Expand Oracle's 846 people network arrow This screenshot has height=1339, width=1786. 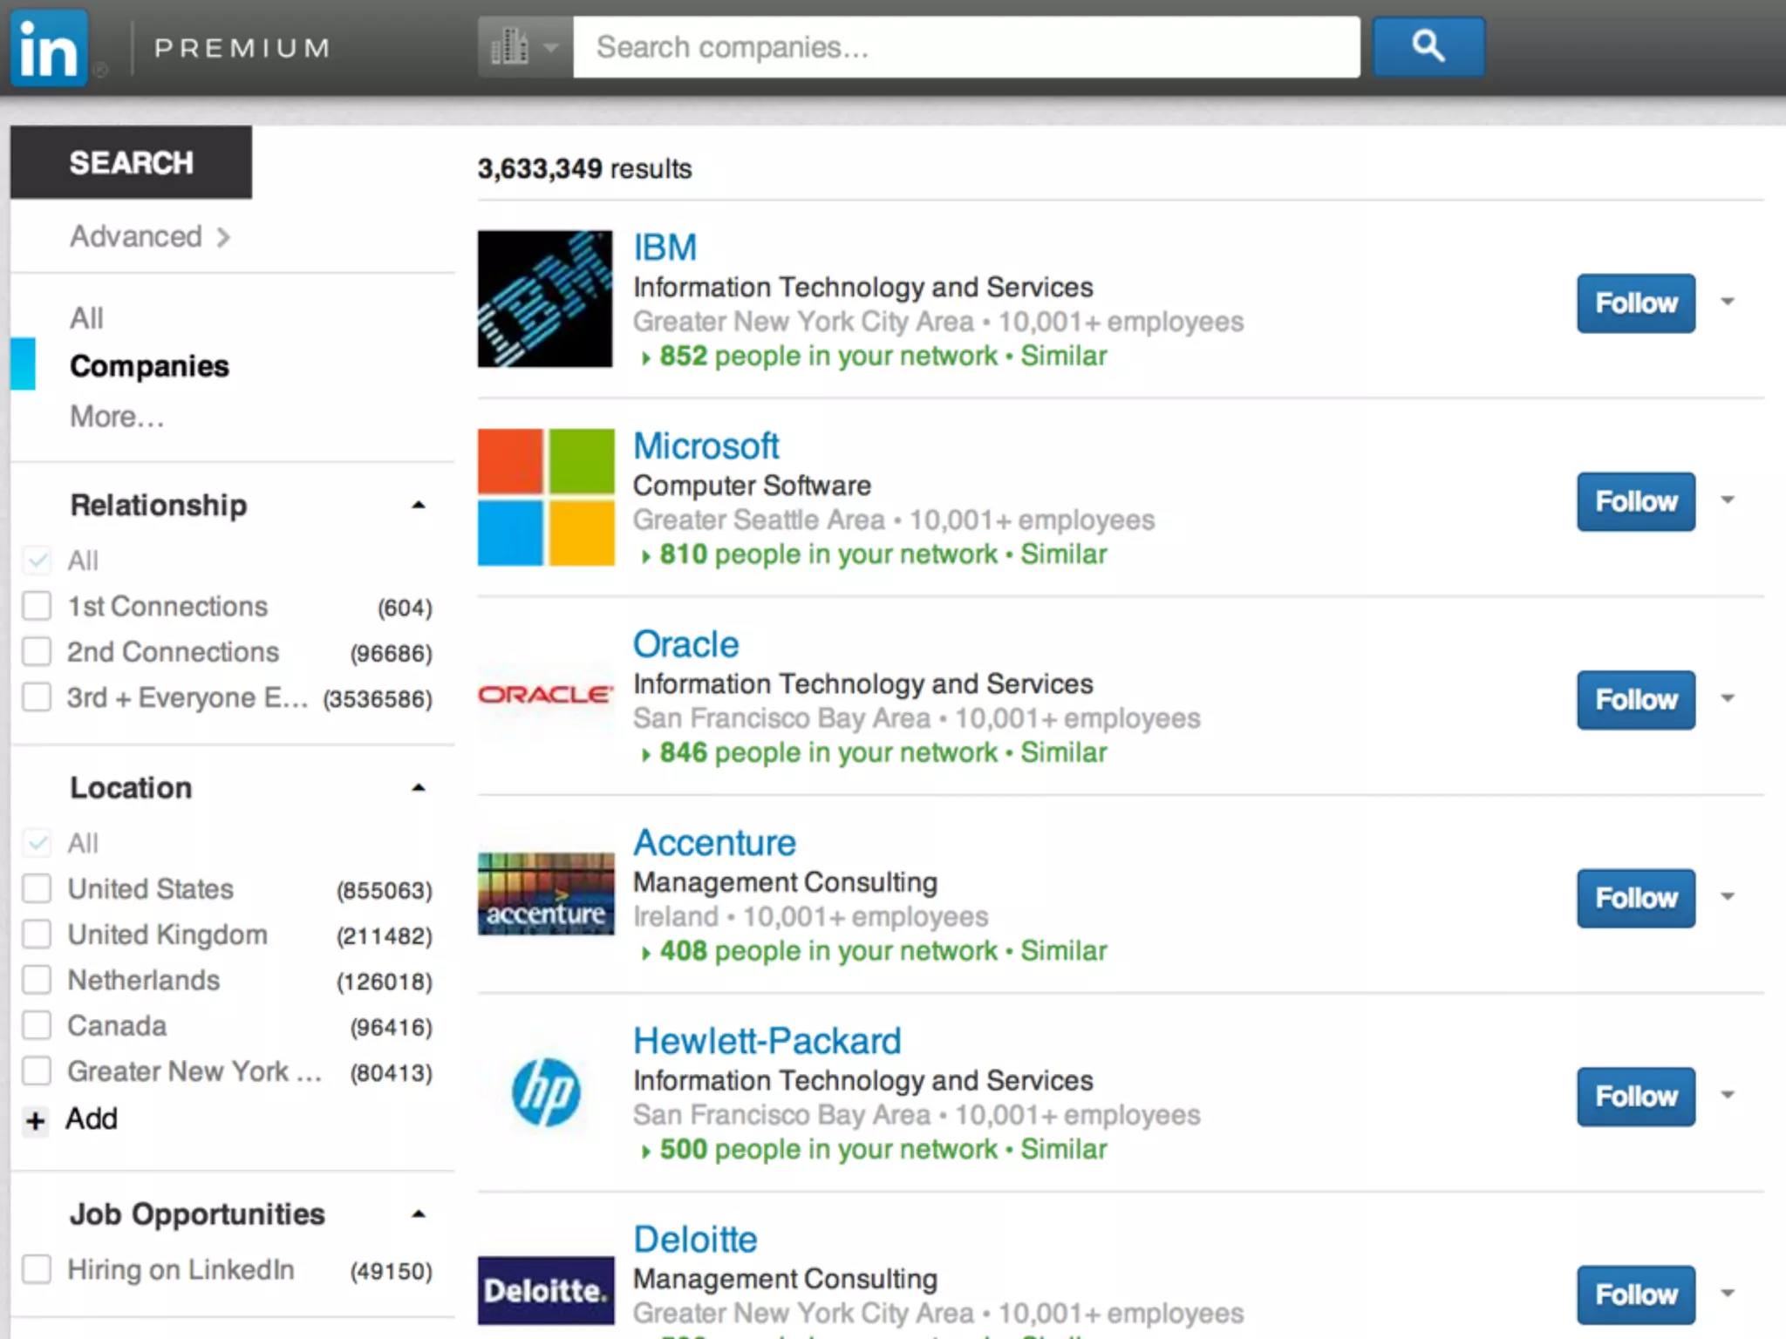(x=645, y=755)
